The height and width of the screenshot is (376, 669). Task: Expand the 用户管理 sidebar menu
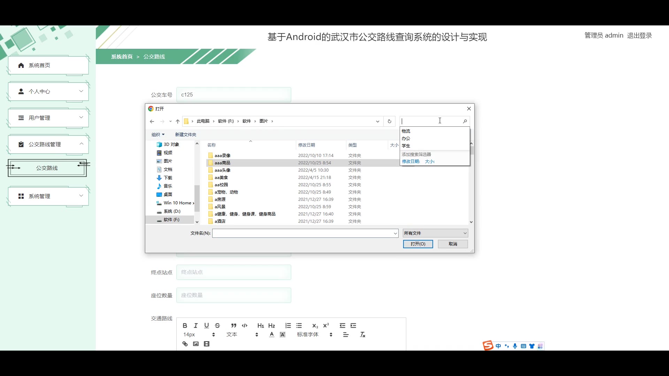click(48, 118)
